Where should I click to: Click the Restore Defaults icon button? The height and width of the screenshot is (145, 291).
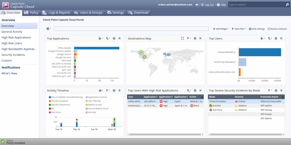[x=269, y=29]
